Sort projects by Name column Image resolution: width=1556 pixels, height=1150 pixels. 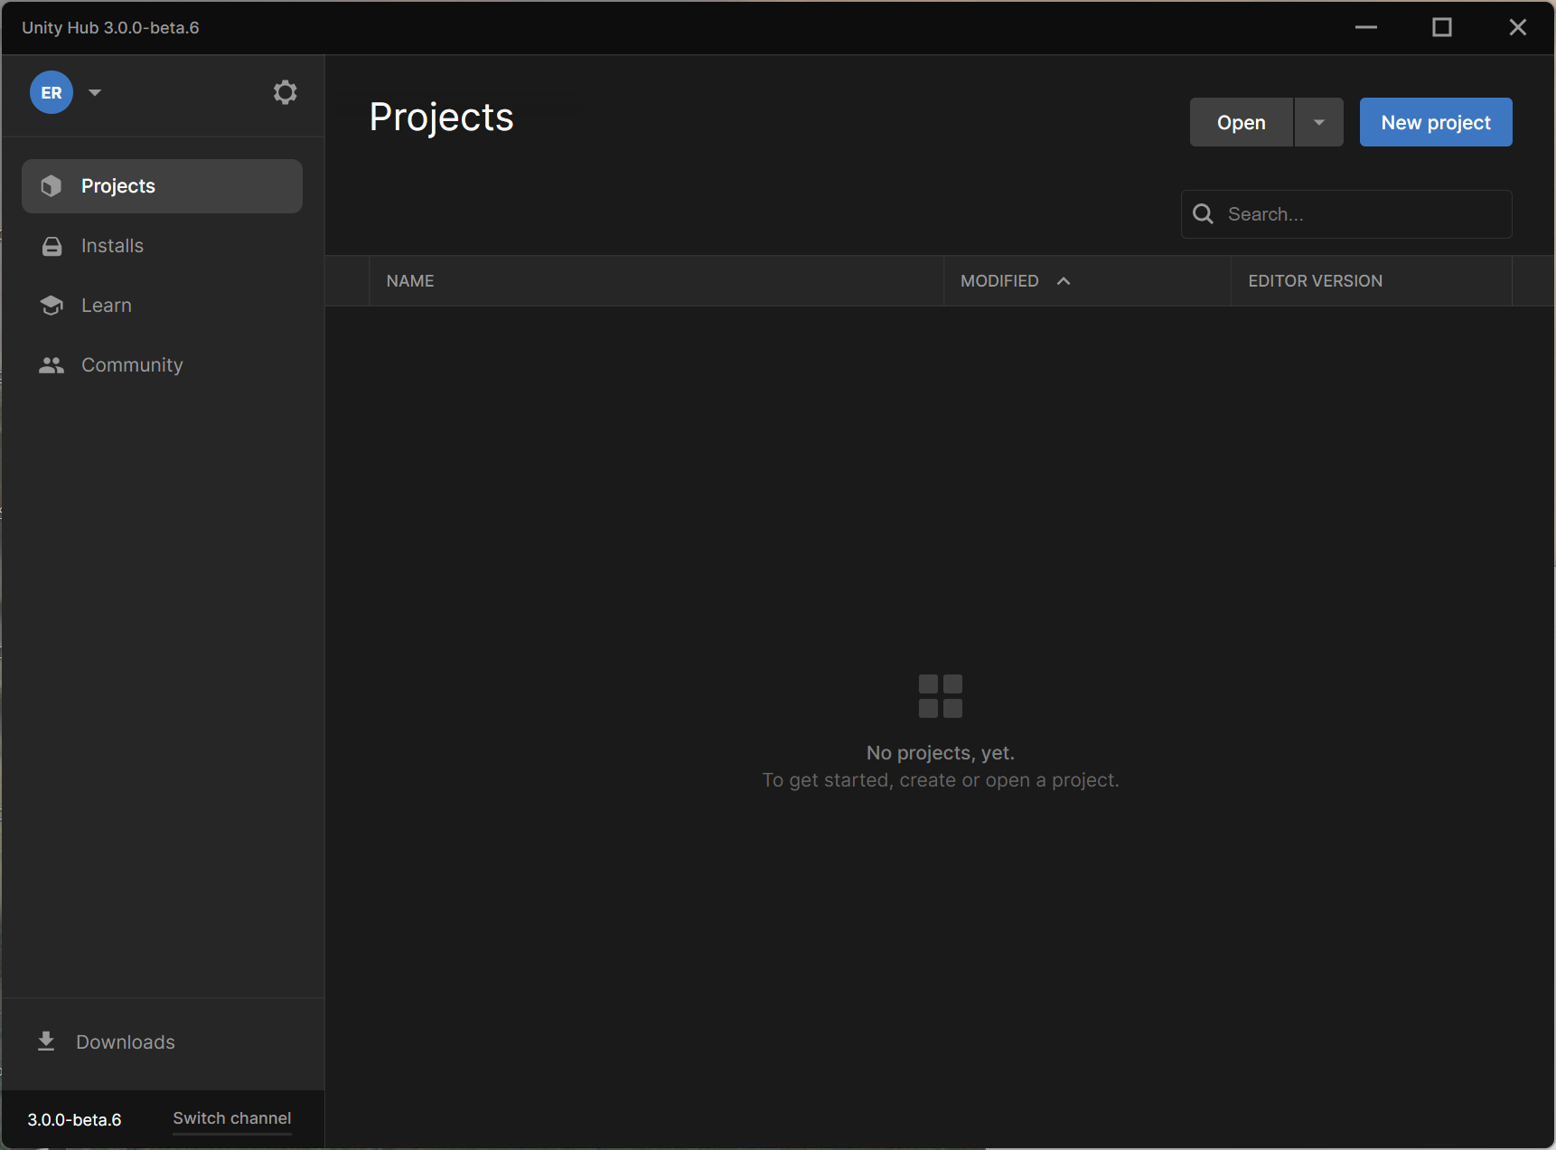[x=409, y=280]
